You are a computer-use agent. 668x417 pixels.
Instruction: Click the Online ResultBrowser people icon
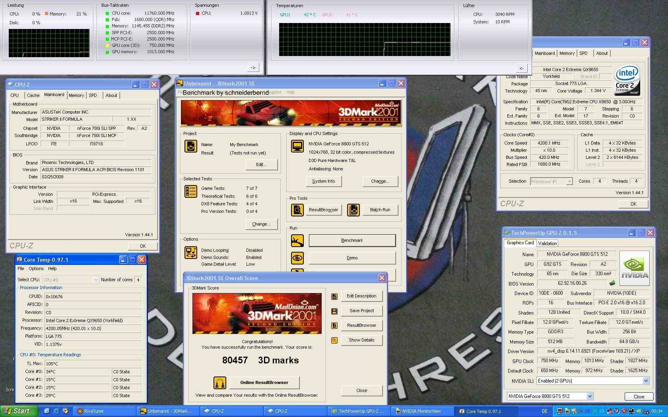coord(220,383)
